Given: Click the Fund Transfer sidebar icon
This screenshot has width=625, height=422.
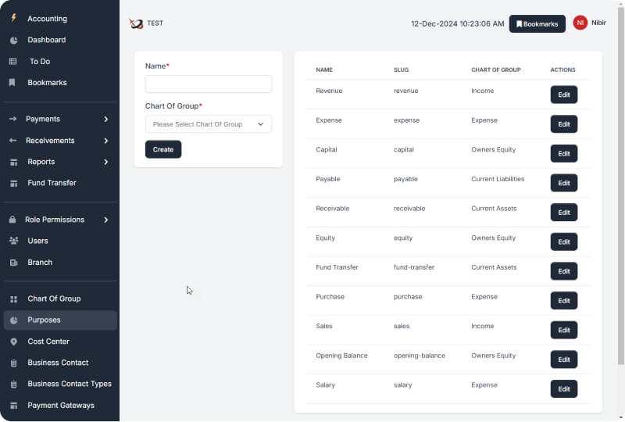Looking at the screenshot, I should click(x=13, y=183).
